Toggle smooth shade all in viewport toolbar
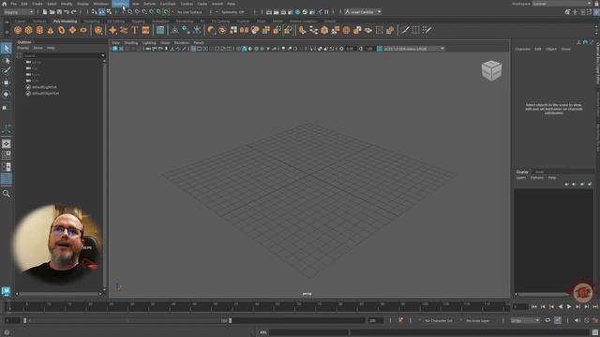 click(x=244, y=49)
